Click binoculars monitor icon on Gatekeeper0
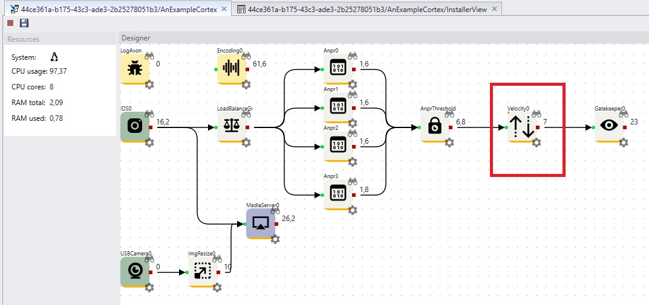Screen dimensions: 649x305 pyautogui.click(x=624, y=113)
